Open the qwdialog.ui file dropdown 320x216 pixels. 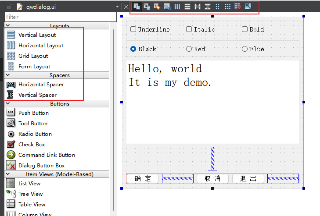pyautogui.click(x=117, y=7)
